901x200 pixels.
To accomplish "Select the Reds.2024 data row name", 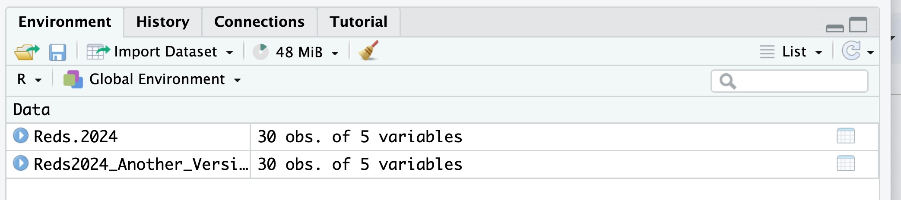I will click(x=76, y=137).
